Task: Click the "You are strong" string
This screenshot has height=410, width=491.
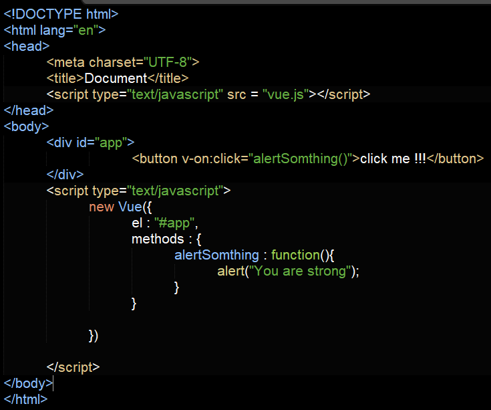Action: click(300, 271)
